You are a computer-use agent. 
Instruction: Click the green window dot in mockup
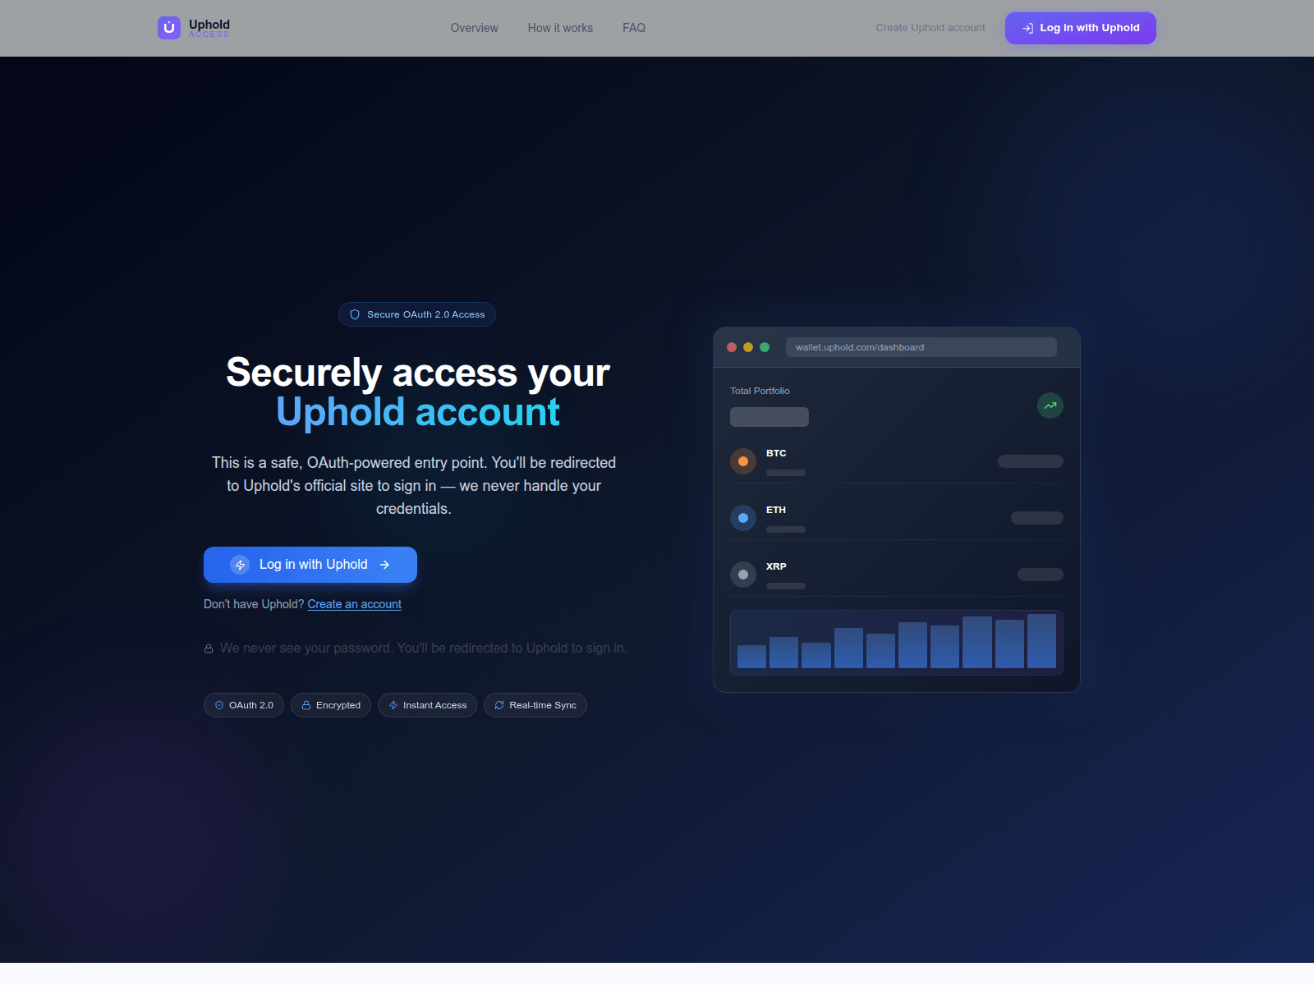pyautogui.click(x=765, y=347)
